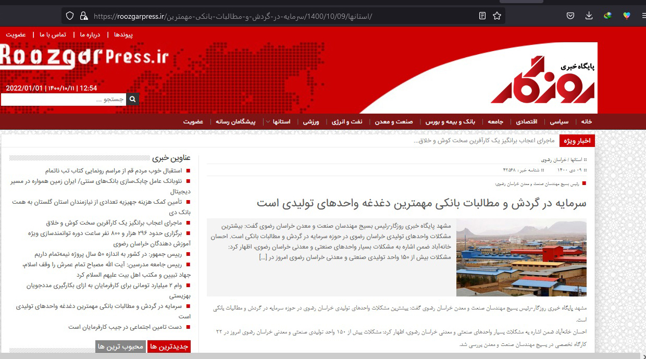Viewport: 646px width, 359px height.
Task: Toggle reader view in address bar
Action: [482, 16]
